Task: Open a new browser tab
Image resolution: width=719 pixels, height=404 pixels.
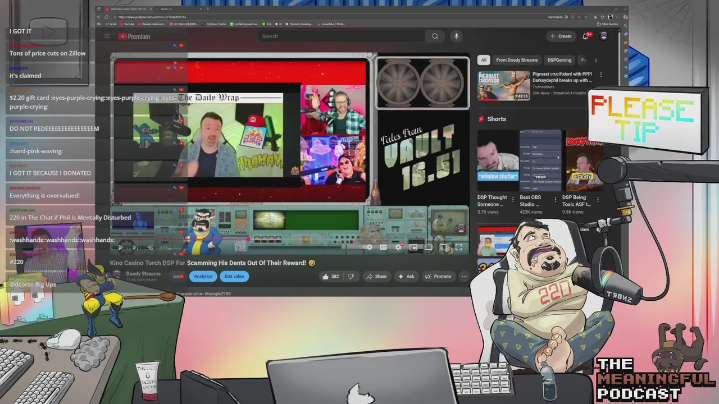Action: coord(208,9)
